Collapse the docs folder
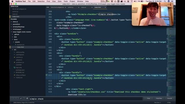Viewport: 185px width, 104px height. pyautogui.click(x=16, y=40)
